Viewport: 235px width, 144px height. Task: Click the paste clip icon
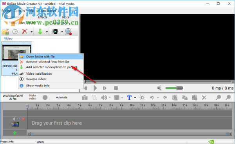pyautogui.click(x=195, y=97)
